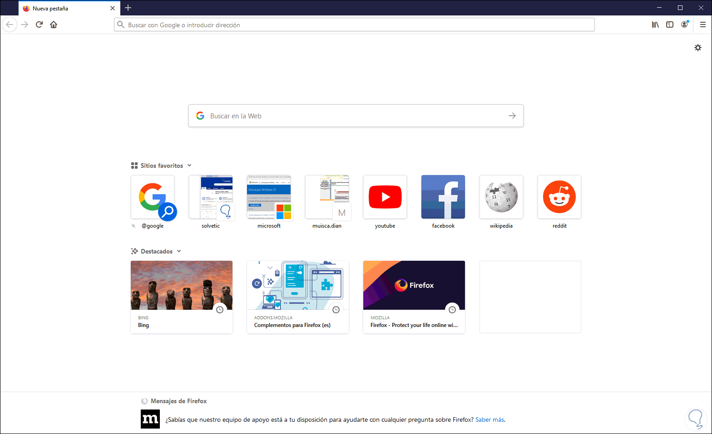
Task: Minimize the Firefox window
Action: [x=659, y=8]
